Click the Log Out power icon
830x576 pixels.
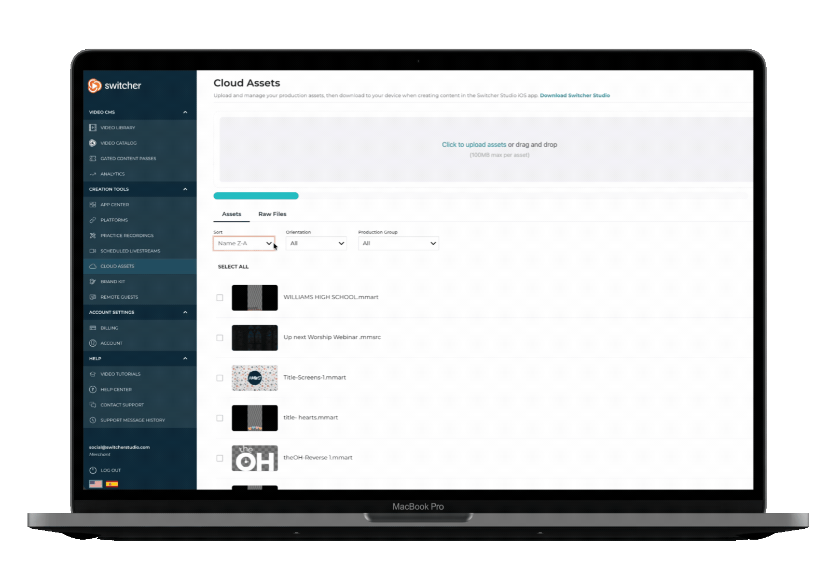click(93, 470)
